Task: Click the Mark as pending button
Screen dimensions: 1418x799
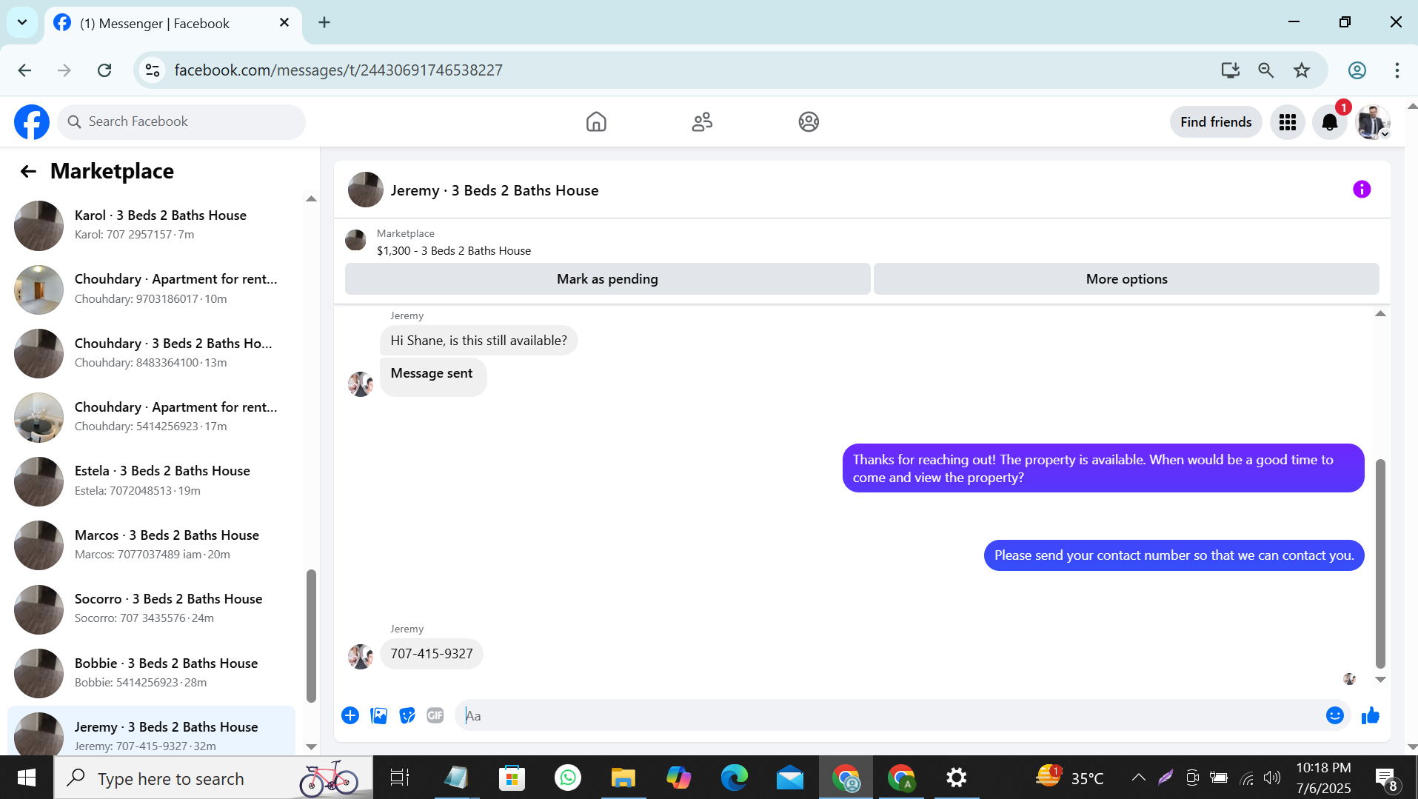Action: pos(607,279)
